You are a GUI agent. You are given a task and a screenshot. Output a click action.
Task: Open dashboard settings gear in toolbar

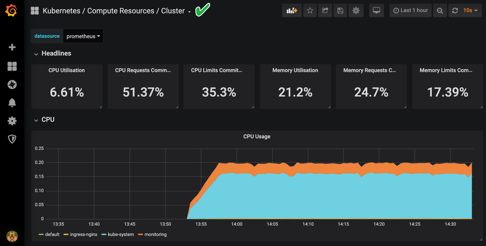(x=356, y=10)
